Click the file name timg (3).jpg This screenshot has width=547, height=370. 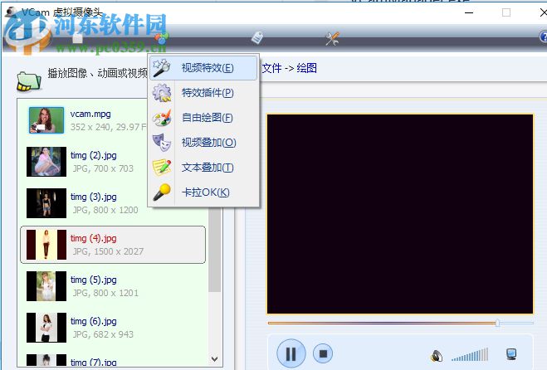coord(94,197)
